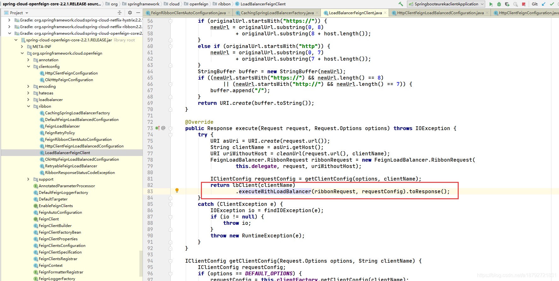Collapse the clientconfig package
Image resolution: width=559 pixels, height=281 pixels.
coord(28,66)
